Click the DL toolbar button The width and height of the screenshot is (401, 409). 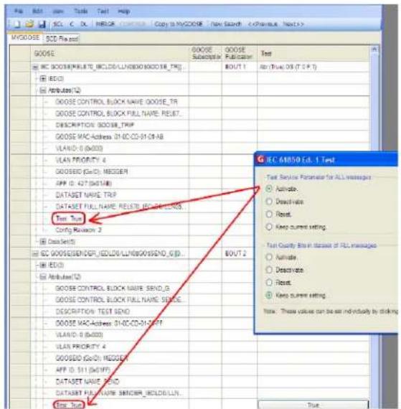(84, 24)
